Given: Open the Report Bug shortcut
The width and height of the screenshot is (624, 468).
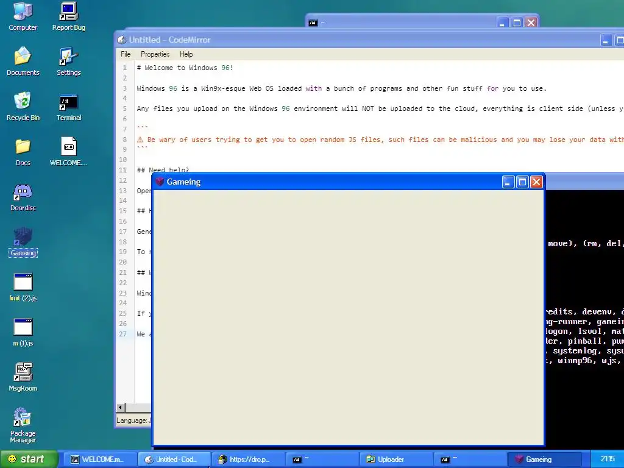Looking at the screenshot, I should [x=68, y=16].
